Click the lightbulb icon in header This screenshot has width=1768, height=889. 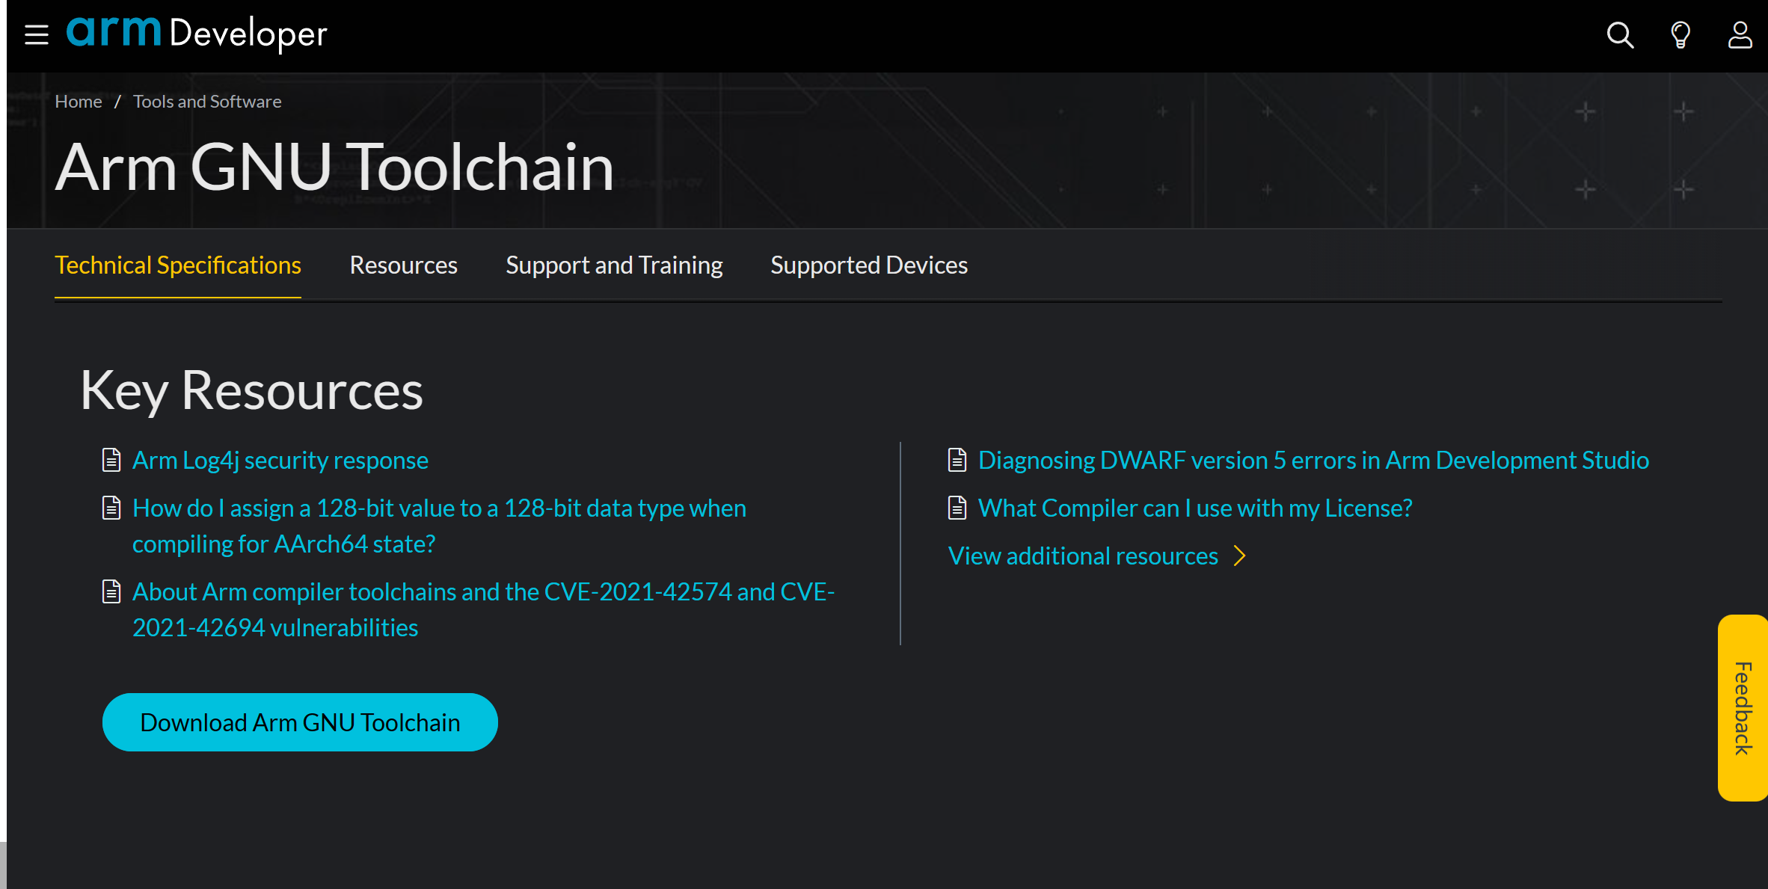(1680, 34)
